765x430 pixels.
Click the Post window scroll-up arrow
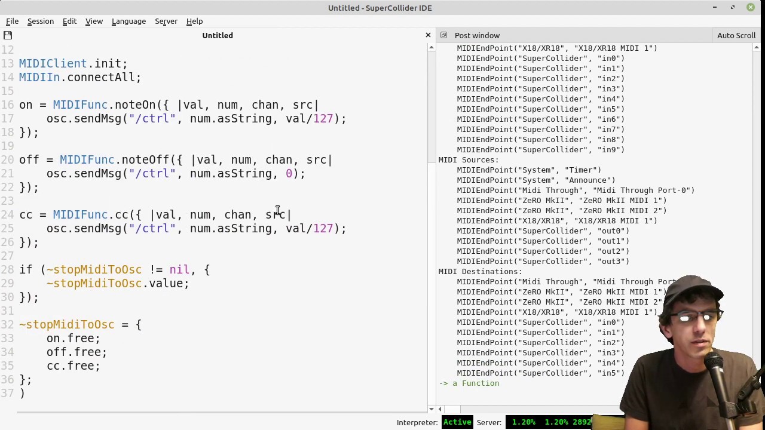pos(756,47)
